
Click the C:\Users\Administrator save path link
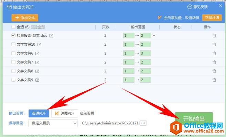tap(110, 123)
